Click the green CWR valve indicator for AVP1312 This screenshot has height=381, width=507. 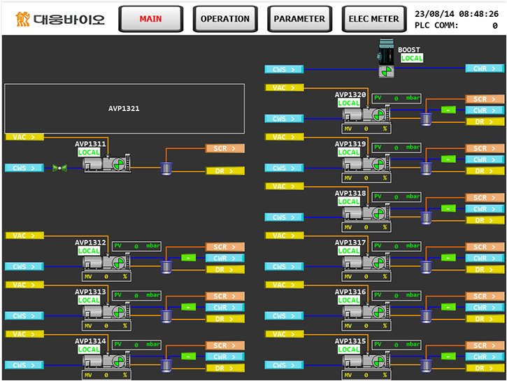point(189,257)
